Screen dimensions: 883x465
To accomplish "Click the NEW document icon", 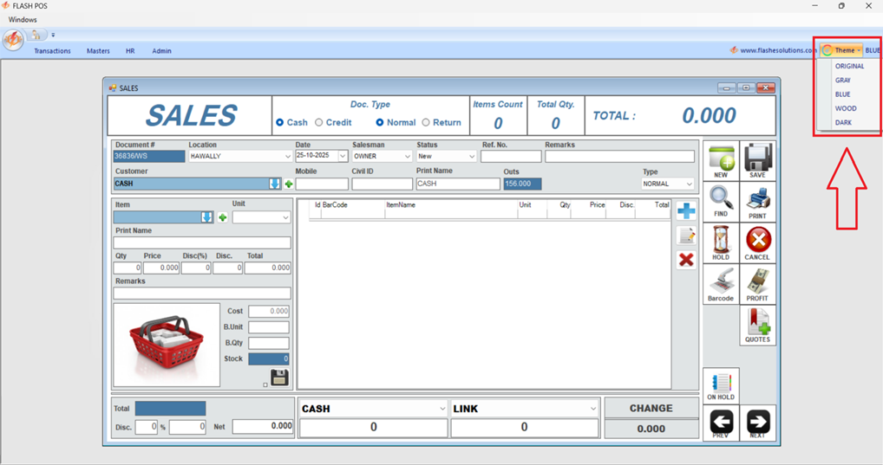I will [721, 160].
